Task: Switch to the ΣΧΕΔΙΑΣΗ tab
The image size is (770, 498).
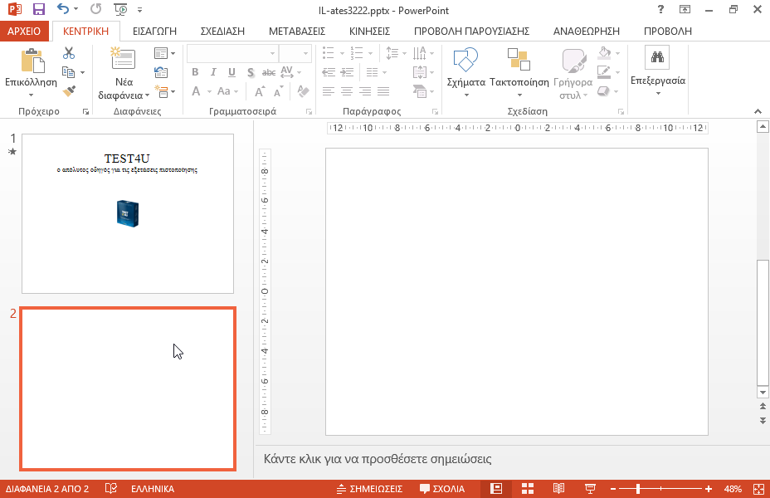Action: [x=222, y=31]
